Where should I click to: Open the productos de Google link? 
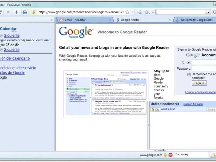(x=12, y=73)
